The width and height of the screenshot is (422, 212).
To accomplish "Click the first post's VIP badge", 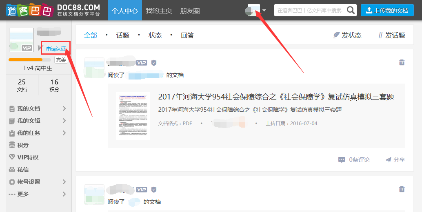I will pyautogui.click(x=142, y=63).
